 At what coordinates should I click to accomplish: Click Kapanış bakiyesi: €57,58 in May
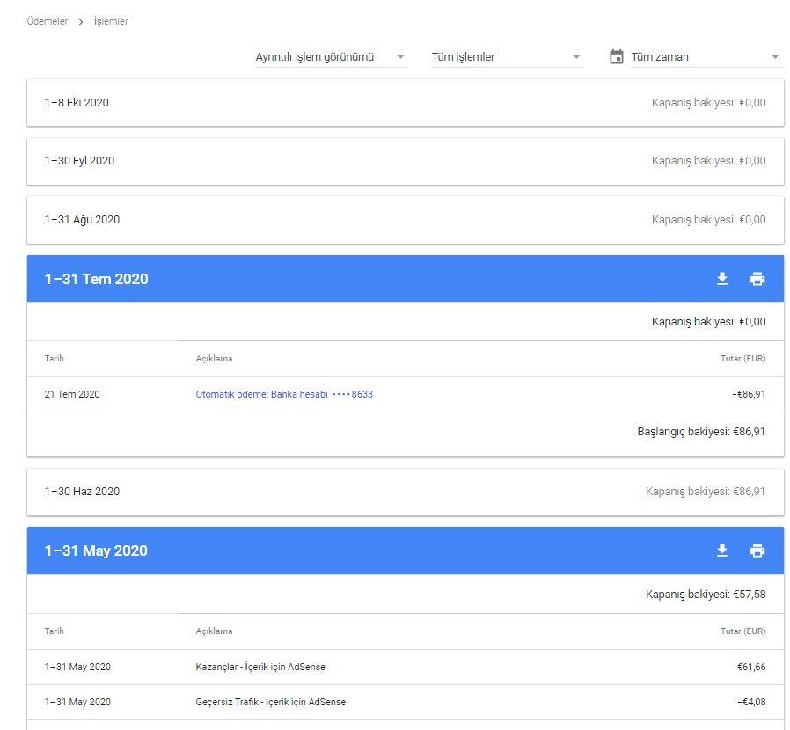pos(706,595)
